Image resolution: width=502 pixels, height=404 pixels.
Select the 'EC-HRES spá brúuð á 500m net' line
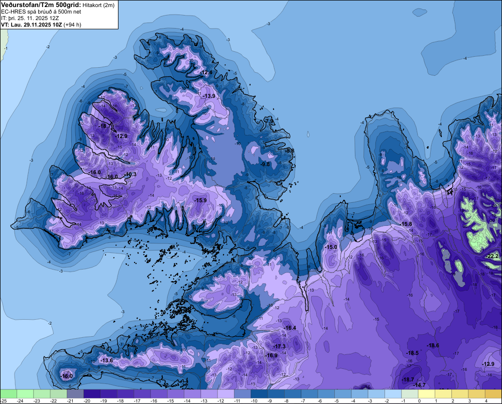point(41,12)
